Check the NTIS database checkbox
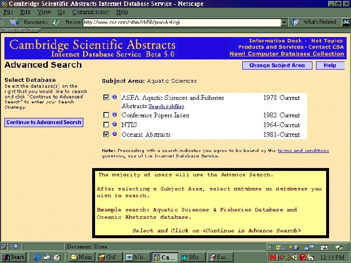Viewport: 351px width, 263px height. (106, 124)
